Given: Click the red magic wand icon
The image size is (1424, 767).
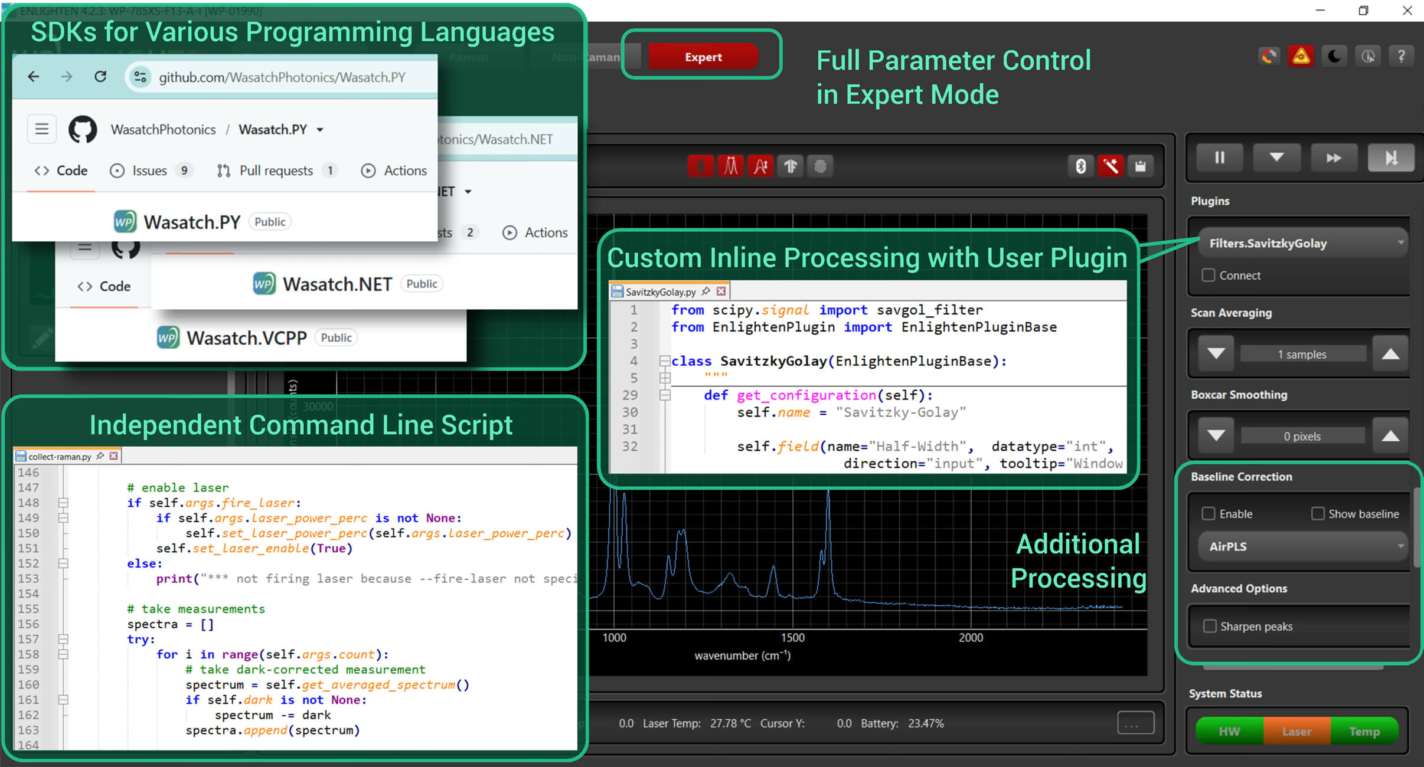Looking at the screenshot, I should click(1111, 166).
